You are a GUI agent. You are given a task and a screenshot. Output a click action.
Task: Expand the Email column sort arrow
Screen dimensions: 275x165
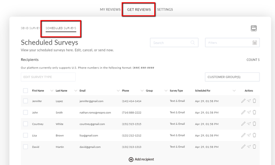coord(118,90)
